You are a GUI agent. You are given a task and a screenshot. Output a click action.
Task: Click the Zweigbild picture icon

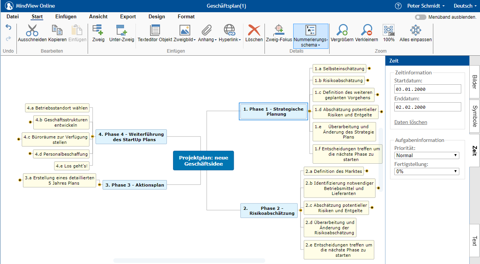184,30
